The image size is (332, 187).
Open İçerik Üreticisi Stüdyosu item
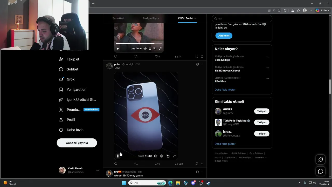pos(78,99)
